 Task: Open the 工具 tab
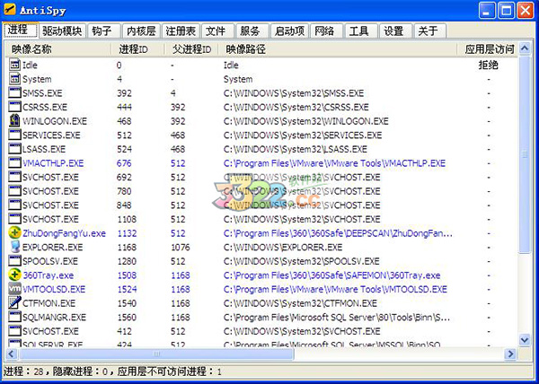(361, 31)
